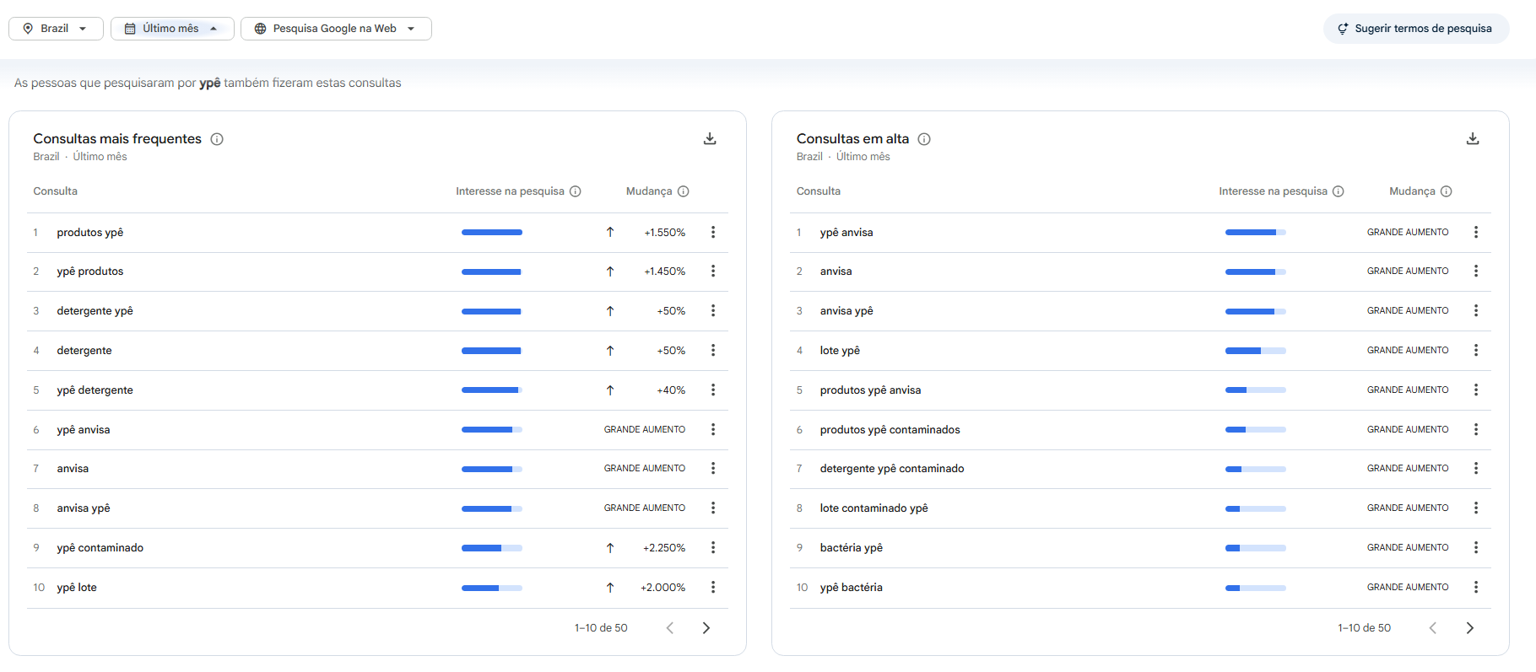Click info icon beside Mudança in frequentes table

(x=684, y=191)
